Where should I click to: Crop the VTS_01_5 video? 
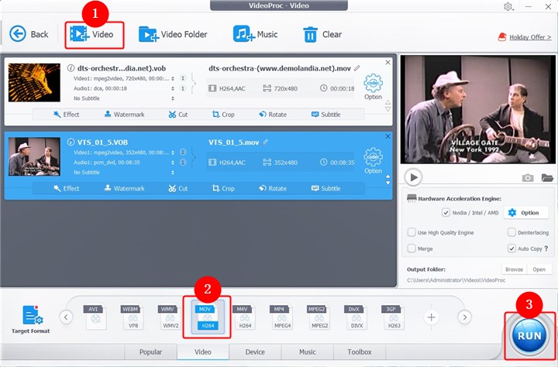223,188
